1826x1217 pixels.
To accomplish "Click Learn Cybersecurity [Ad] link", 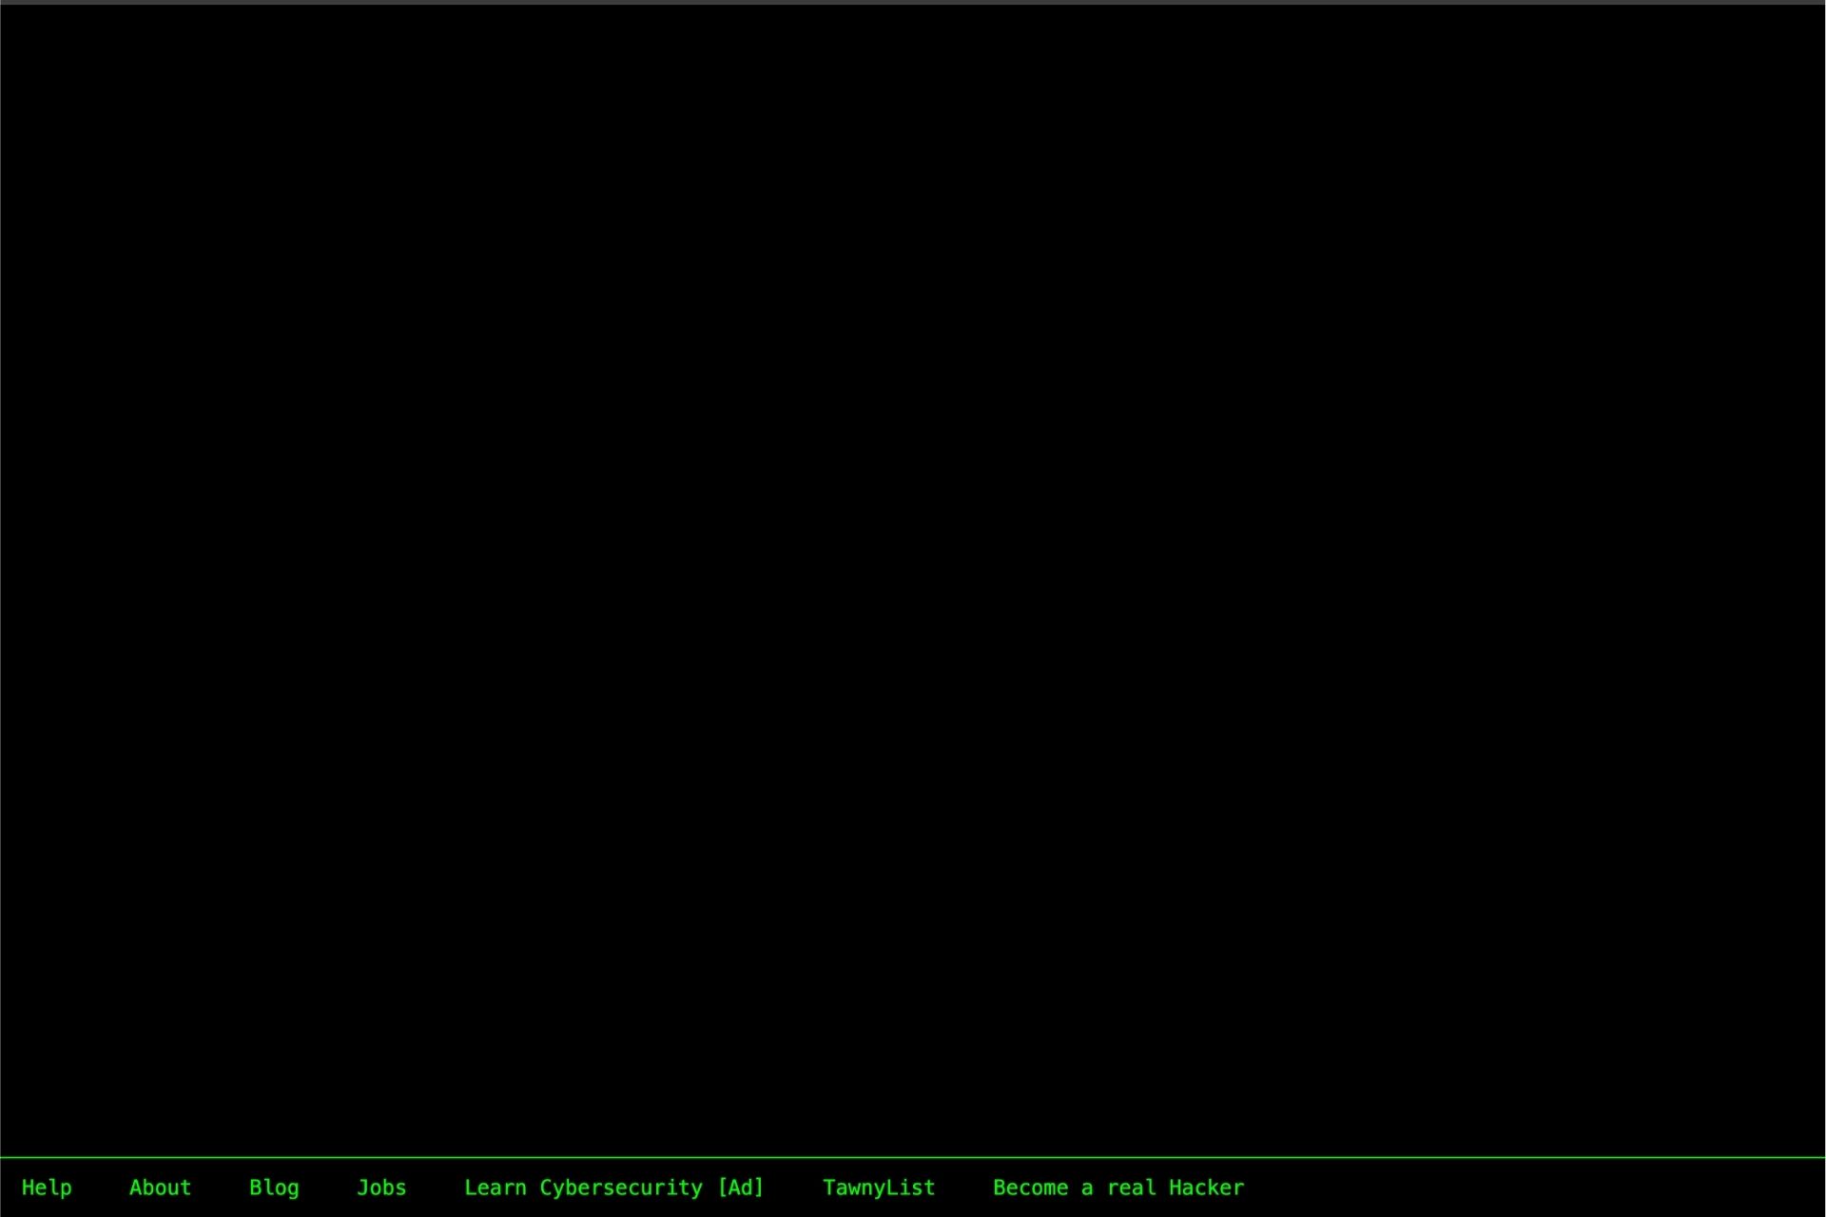I will [x=613, y=1188].
